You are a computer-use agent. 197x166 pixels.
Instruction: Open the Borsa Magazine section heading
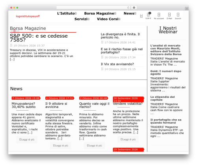[x=28, y=28]
